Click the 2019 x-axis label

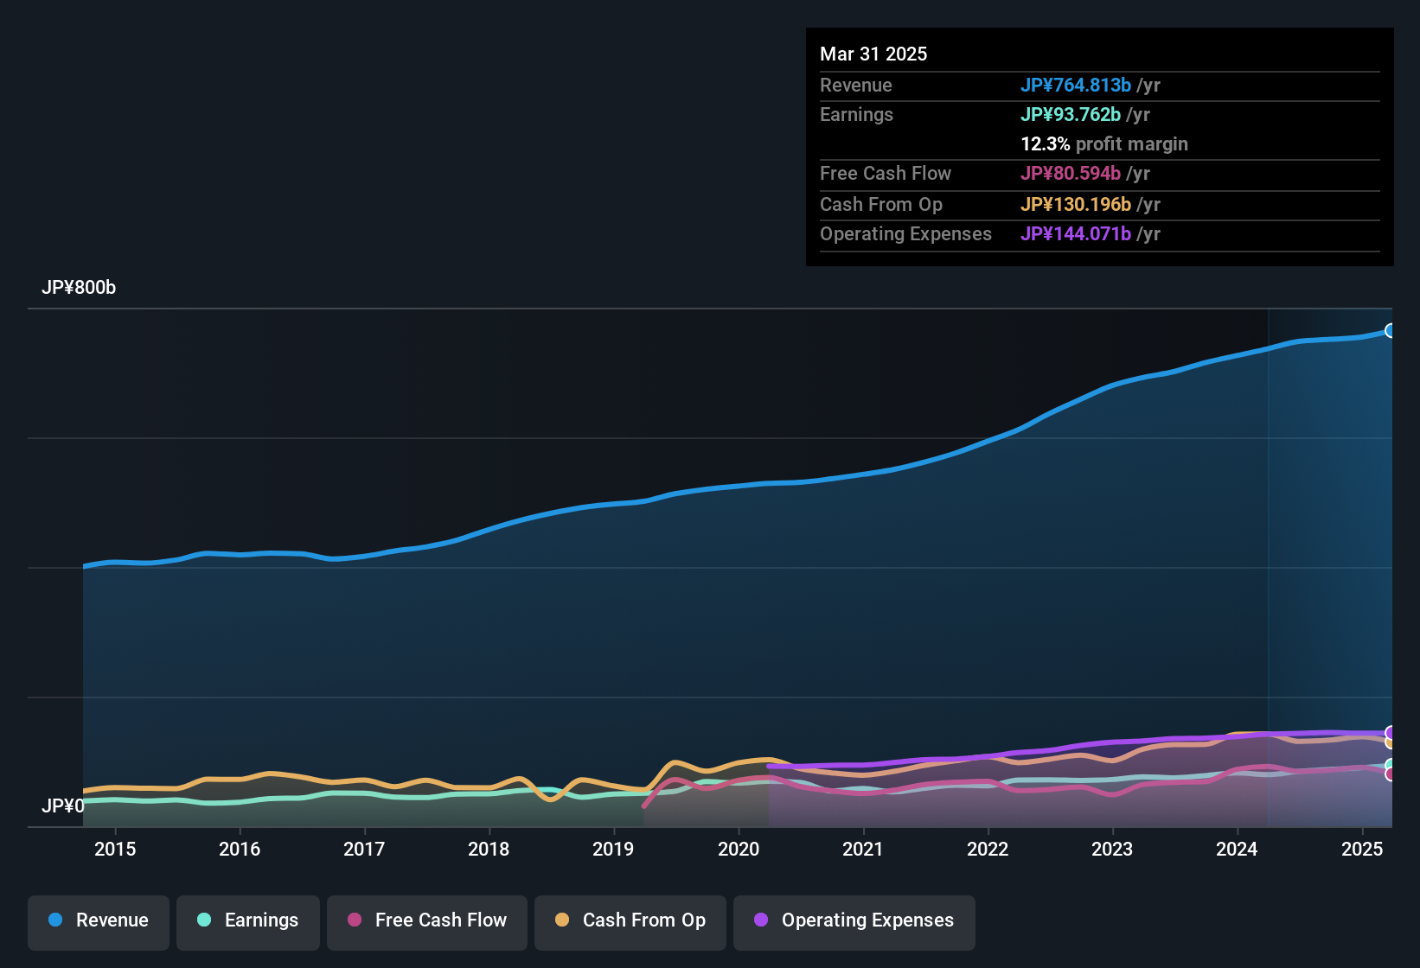(x=613, y=850)
